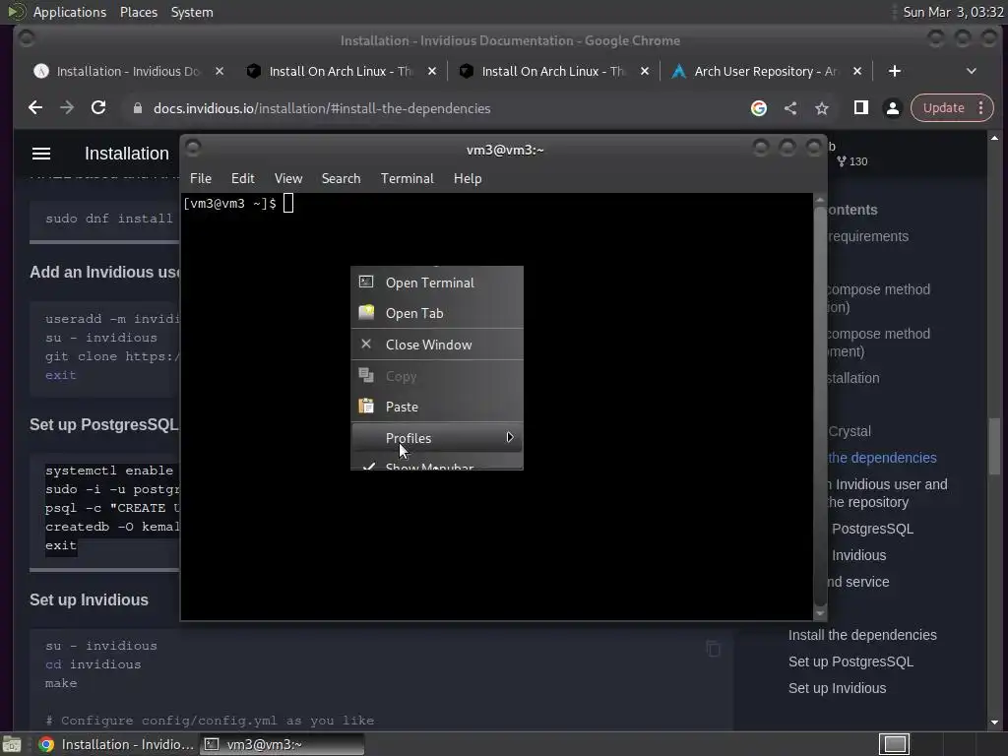Screen dimensions: 1008x756
Task: Click the share page icon
Action: pos(790,108)
